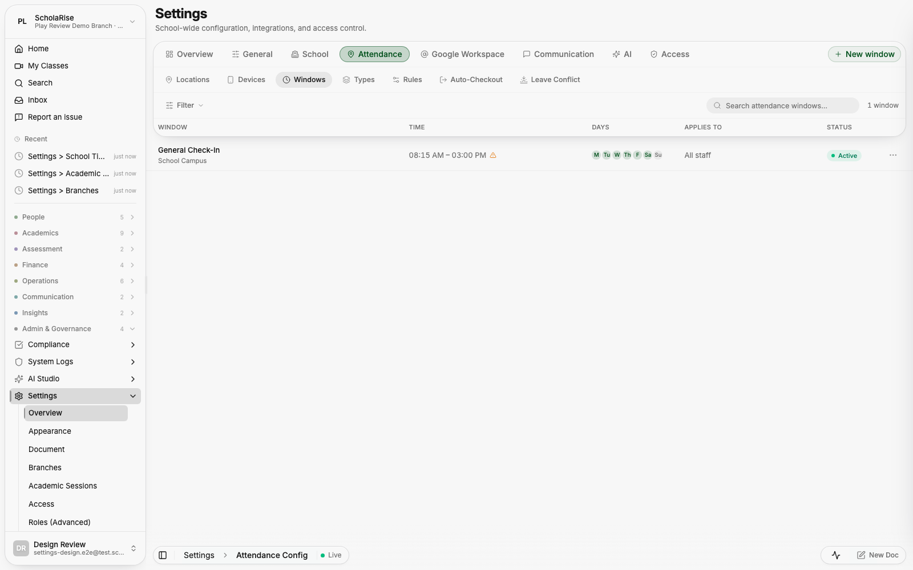Image resolution: width=913 pixels, height=570 pixels.
Task: Toggle sidebar panel icon in bottom bar
Action: (163, 555)
